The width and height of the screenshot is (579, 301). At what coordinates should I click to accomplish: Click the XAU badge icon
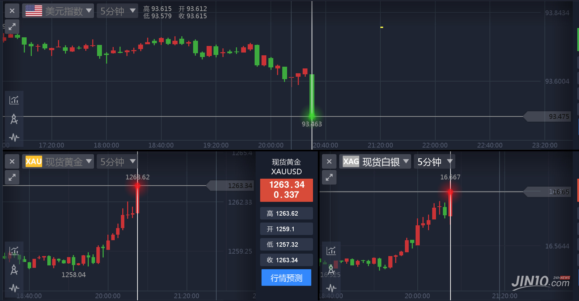(34, 161)
